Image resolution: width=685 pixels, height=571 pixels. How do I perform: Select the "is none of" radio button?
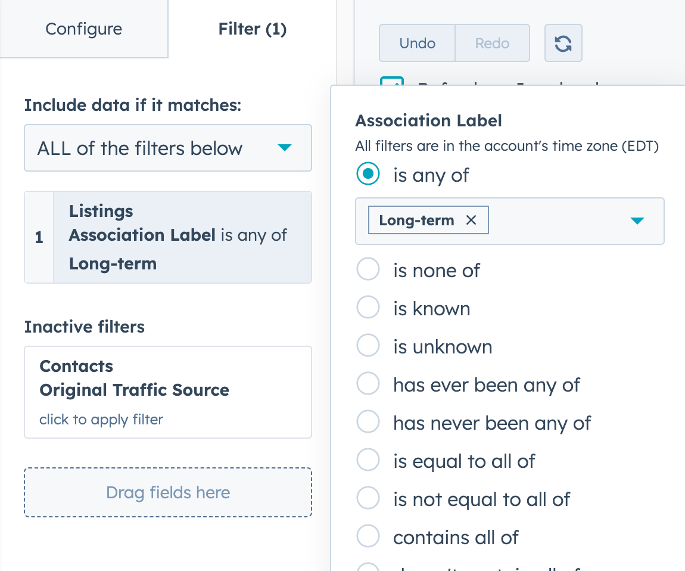point(368,269)
